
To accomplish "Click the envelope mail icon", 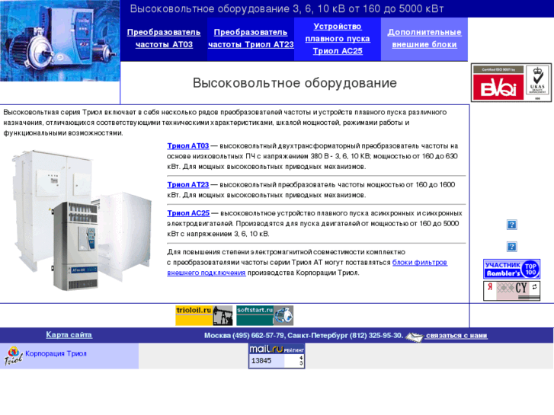I will 414,337.
